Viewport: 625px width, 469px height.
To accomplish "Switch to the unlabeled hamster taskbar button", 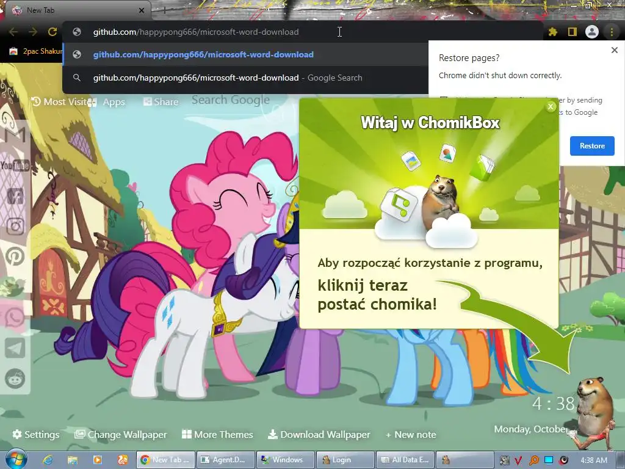I will click(x=464, y=460).
